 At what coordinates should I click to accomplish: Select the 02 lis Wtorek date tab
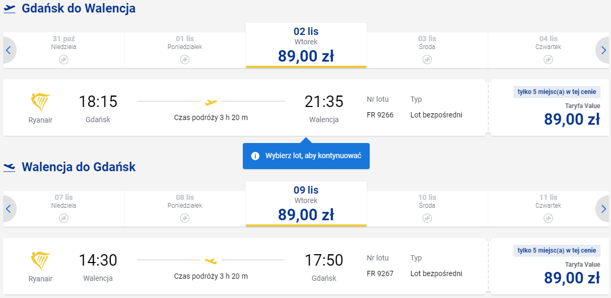tap(306, 45)
